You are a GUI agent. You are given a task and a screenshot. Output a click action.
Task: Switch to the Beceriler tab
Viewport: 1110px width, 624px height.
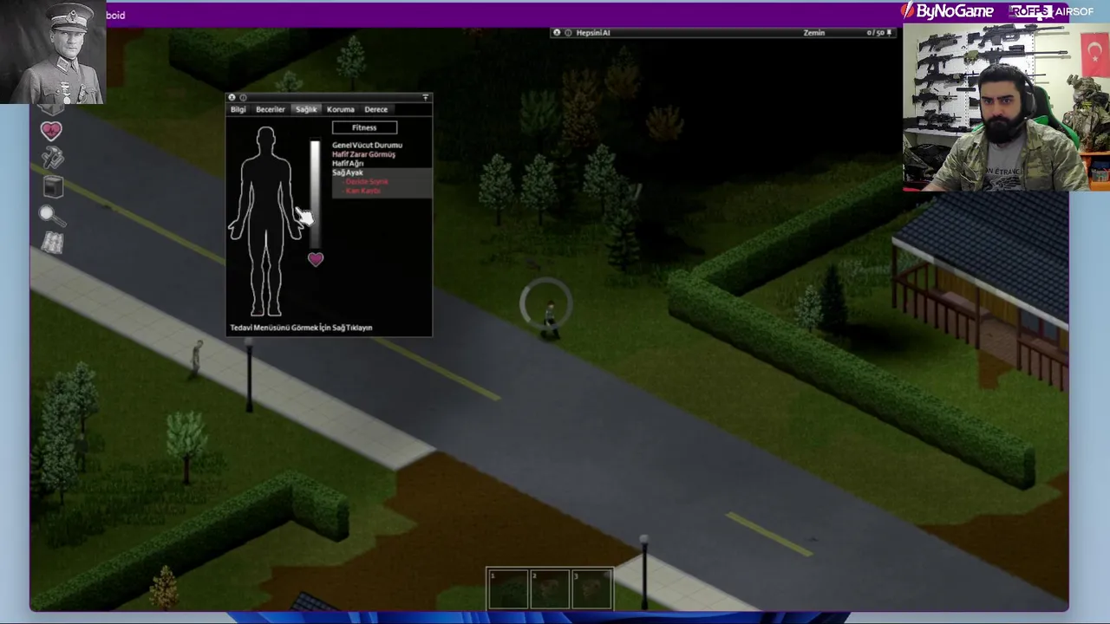click(270, 109)
